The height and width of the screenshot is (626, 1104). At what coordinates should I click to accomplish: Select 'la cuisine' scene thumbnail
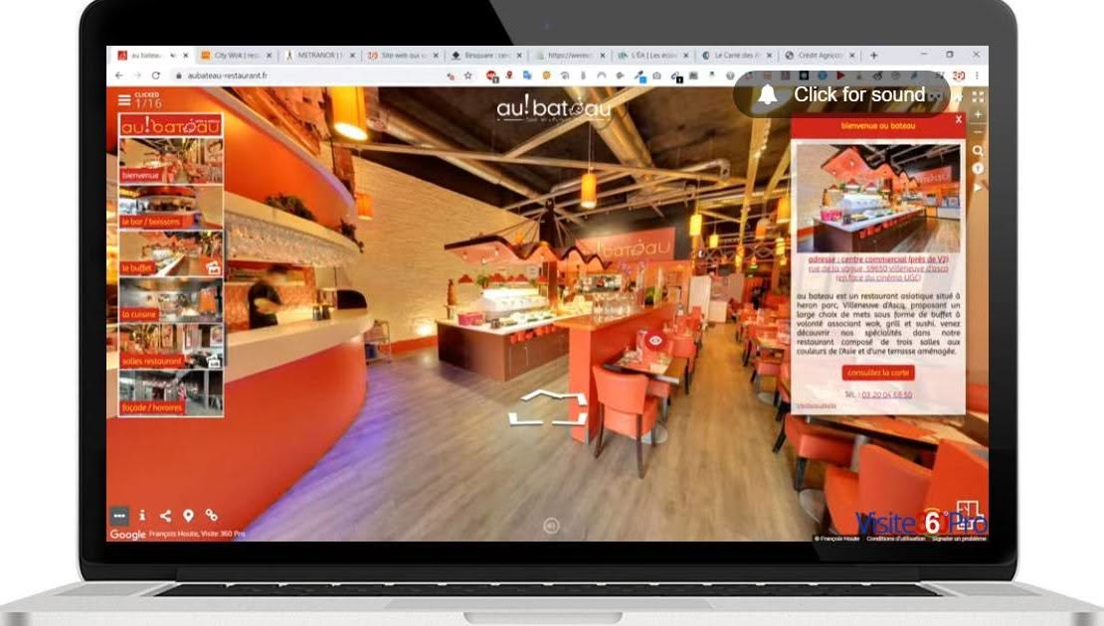click(171, 300)
